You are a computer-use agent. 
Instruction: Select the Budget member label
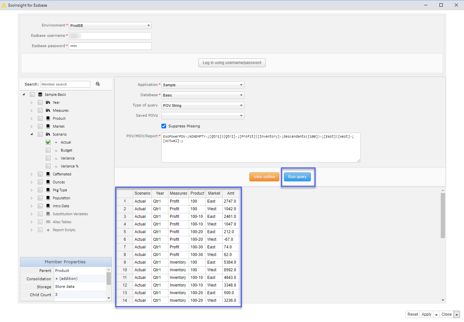click(x=66, y=150)
